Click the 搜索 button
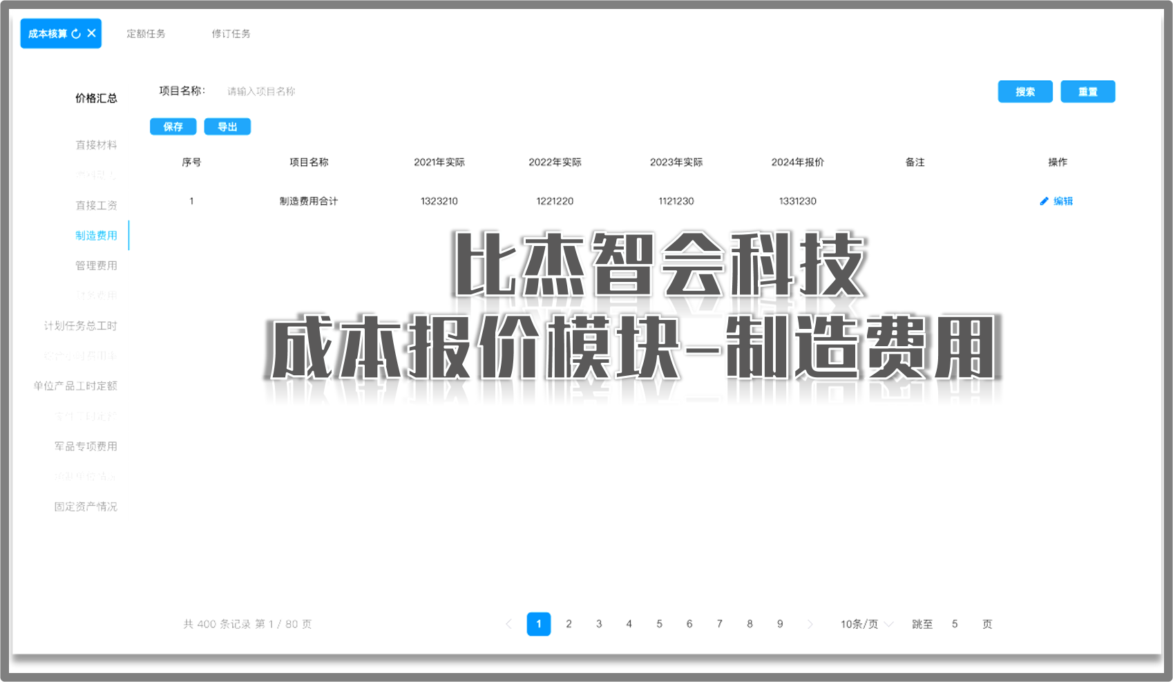1173x682 pixels. pos(1025,92)
